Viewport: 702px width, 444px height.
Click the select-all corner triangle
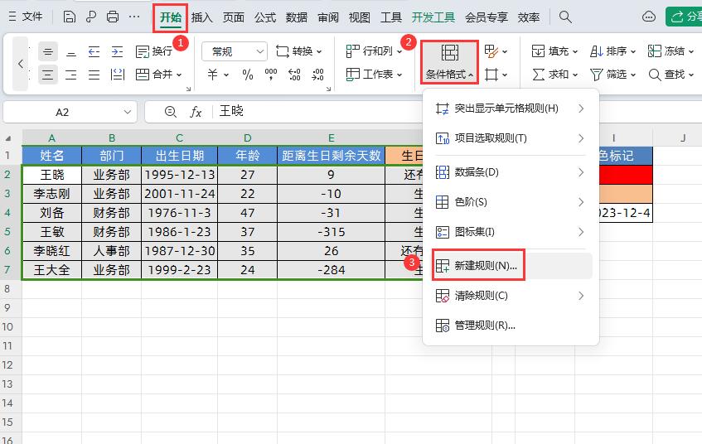(x=8, y=138)
